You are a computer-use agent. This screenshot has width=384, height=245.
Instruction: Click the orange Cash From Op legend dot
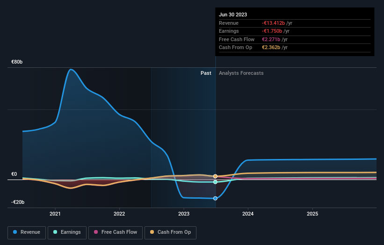pos(152,232)
